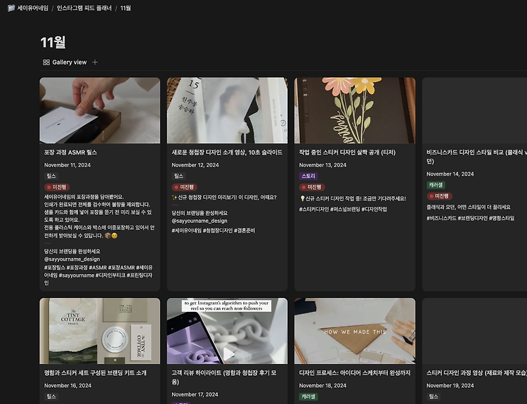
Task: Click the date November 17, 2024
Action: (x=195, y=395)
